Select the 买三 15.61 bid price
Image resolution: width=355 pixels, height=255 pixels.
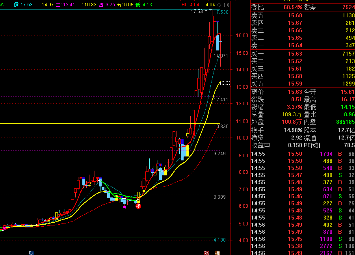[295, 69]
